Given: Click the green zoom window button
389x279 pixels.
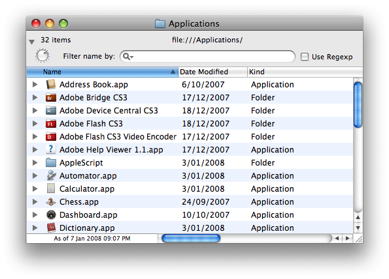Looking at the screenshot, I should pyautogui.click(x=63, y=23).
